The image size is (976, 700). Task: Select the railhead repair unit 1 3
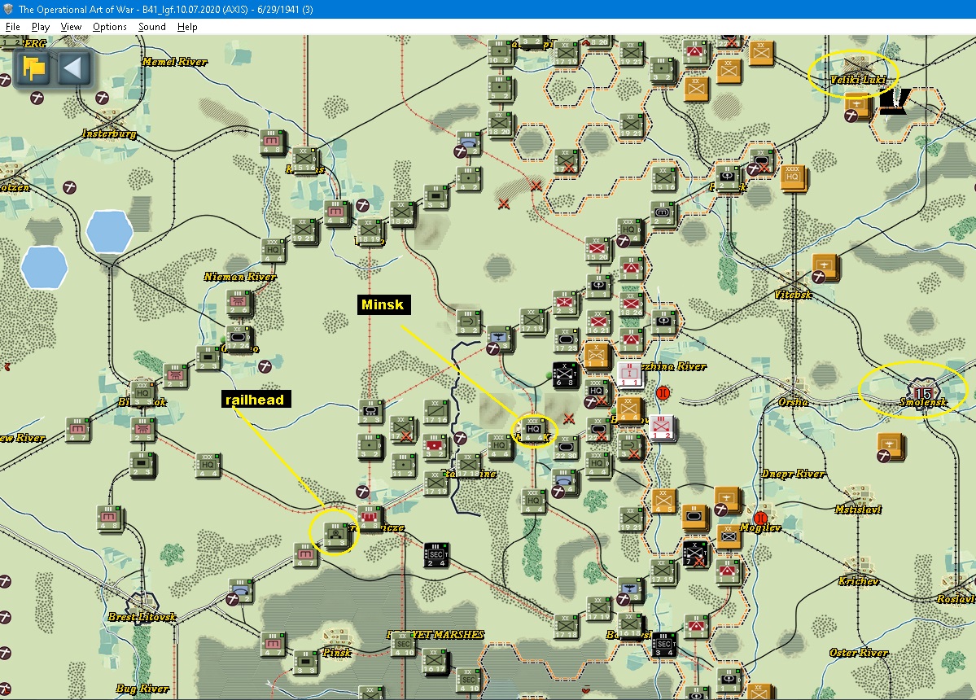(336, 534)
